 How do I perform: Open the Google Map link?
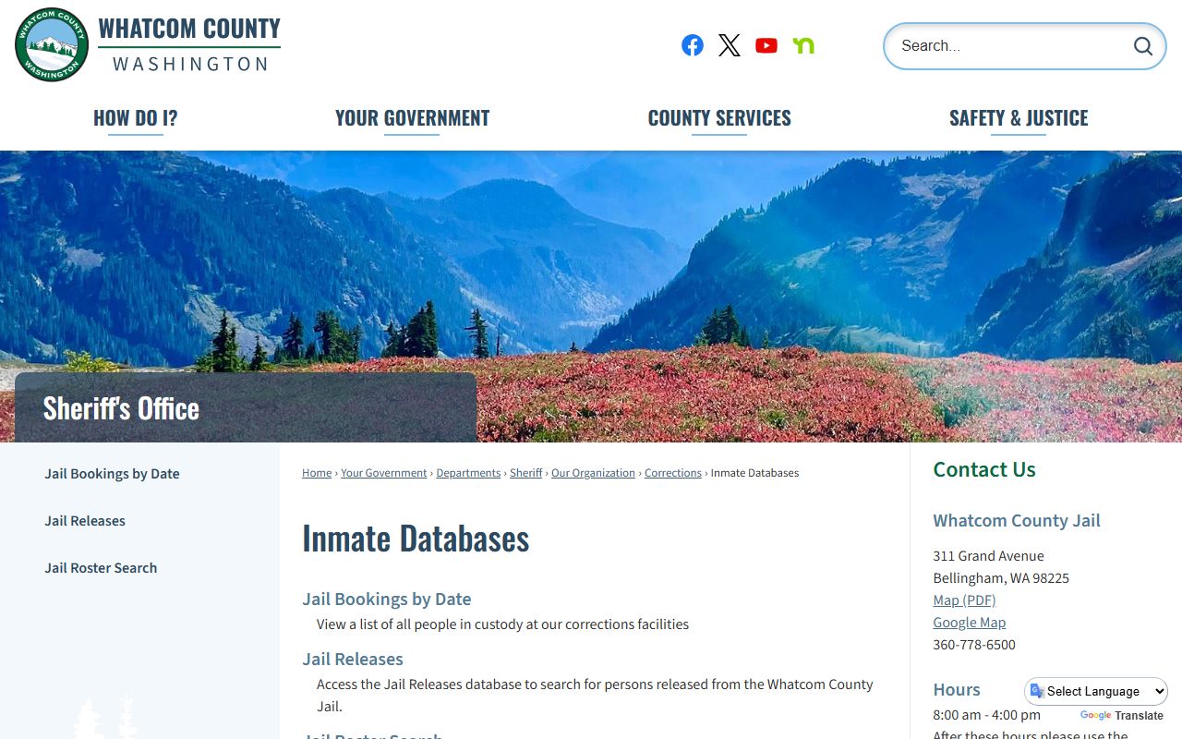pyautogui.click(x=970, y=623)
